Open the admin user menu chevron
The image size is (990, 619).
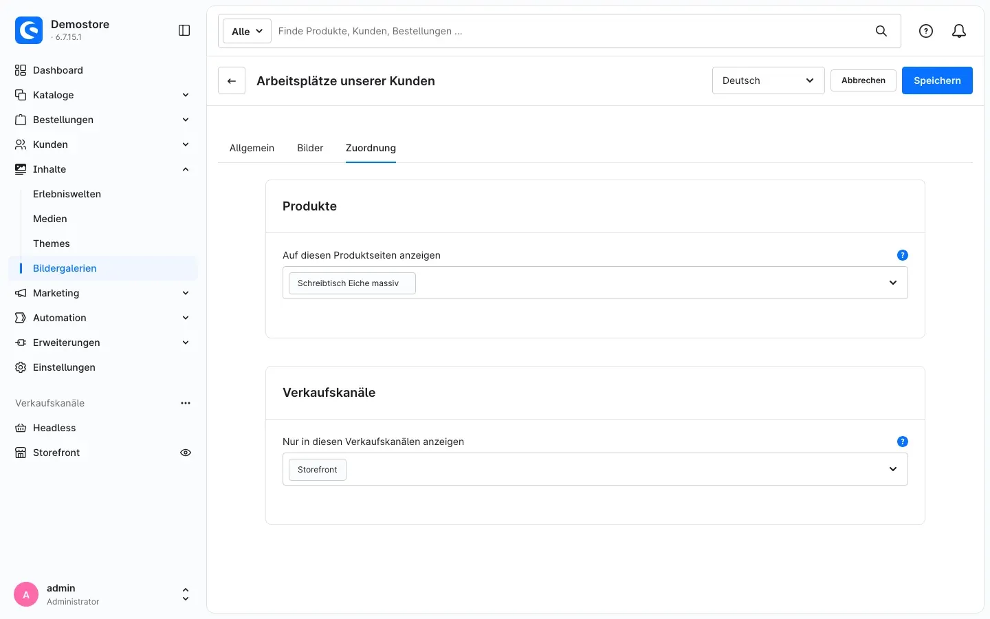point(186,595)
